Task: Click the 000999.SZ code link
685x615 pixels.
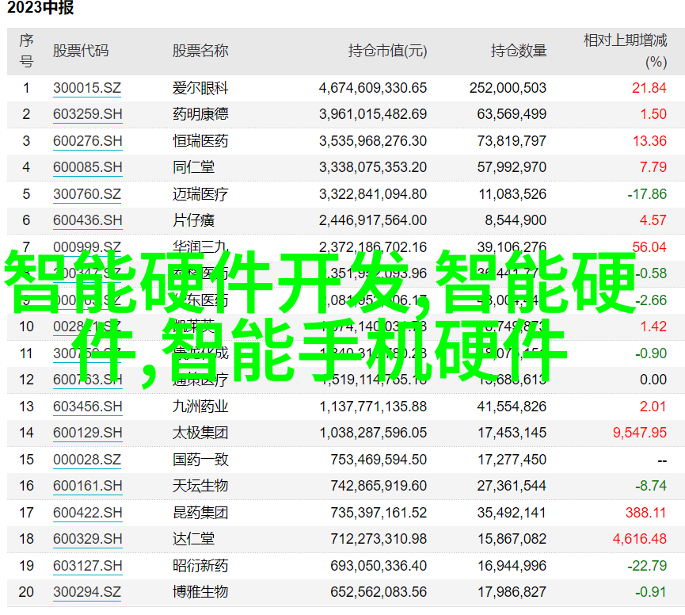Action: (87, 247)
